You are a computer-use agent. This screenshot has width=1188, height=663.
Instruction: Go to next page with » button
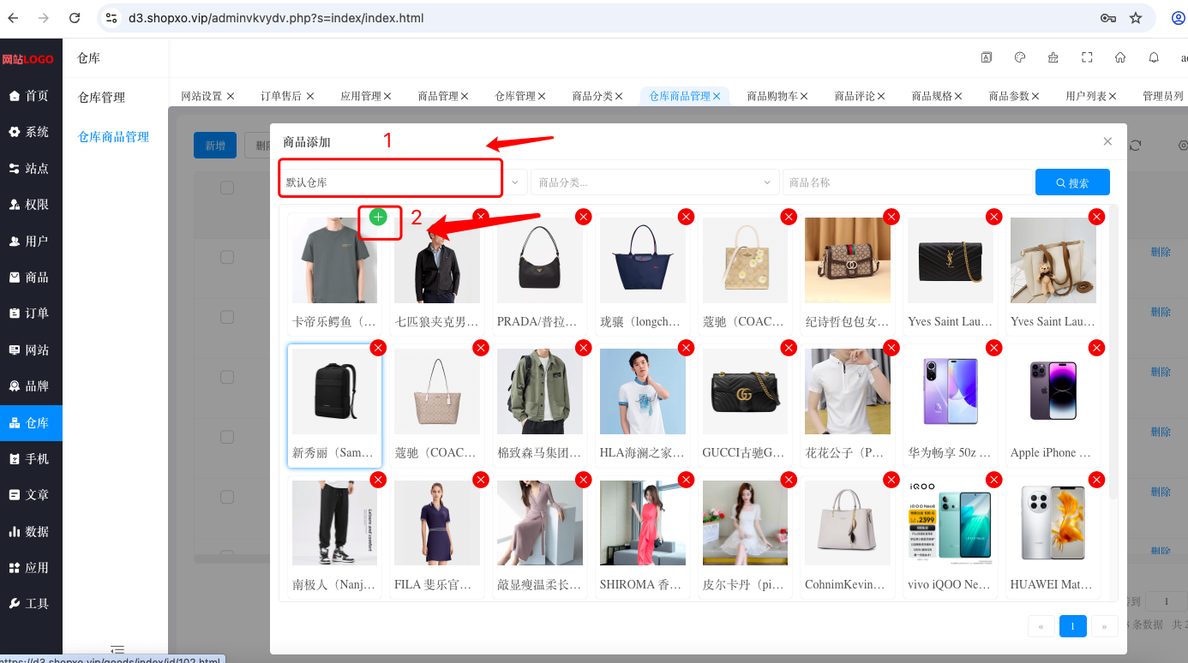click(x=1104, y=626)
